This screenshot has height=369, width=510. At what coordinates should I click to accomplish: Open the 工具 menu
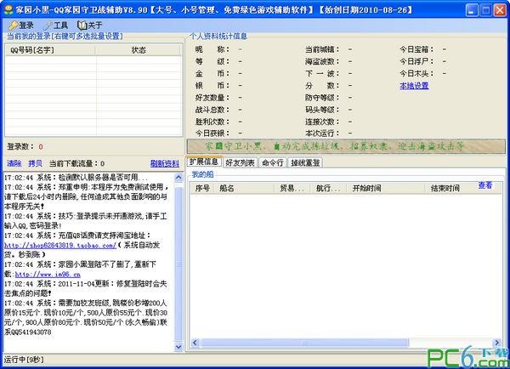[55, 25]
